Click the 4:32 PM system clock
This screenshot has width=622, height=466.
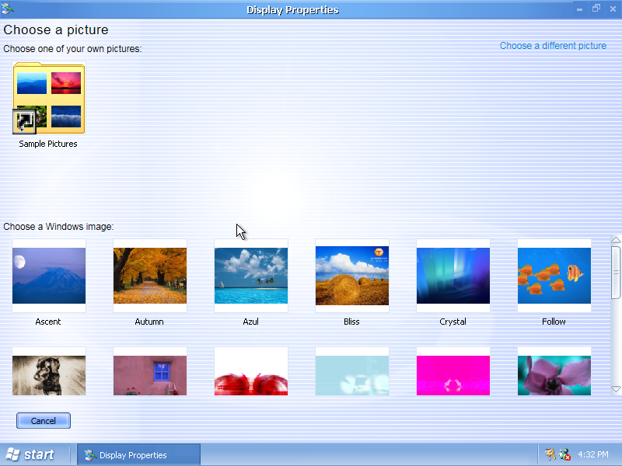click(593, 454)
